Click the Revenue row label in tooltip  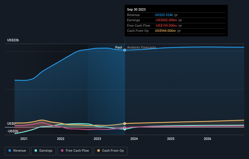[133, 15]
